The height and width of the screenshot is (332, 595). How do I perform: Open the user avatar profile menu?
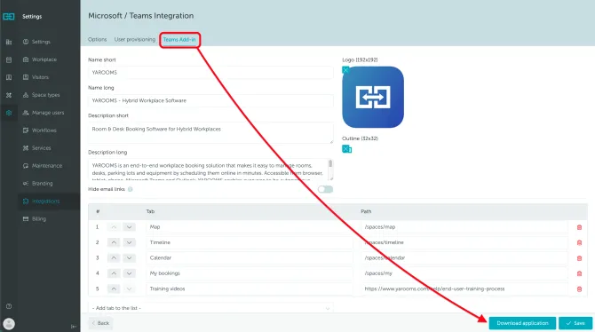click(x=9, y=324)
